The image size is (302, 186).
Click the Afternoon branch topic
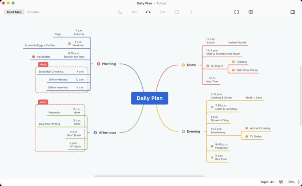pyautogui.click(x=107, y=133)
